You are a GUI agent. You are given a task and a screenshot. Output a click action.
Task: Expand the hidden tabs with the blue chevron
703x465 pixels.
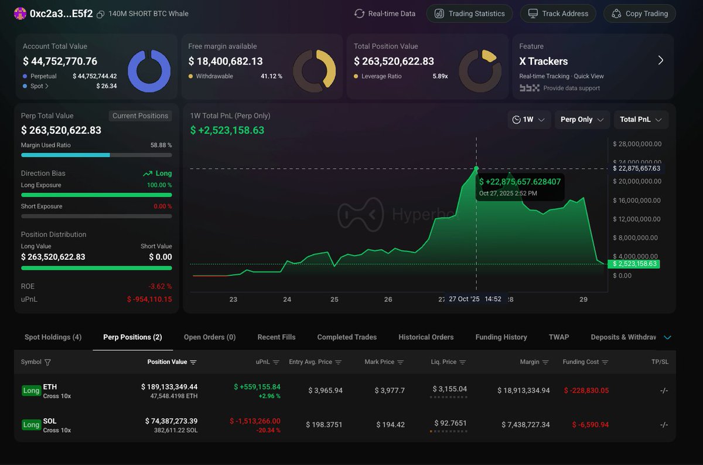[x=667, y=337]
